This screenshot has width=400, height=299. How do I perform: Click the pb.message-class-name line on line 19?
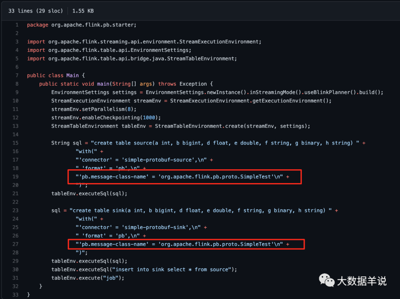coord(182,176)
